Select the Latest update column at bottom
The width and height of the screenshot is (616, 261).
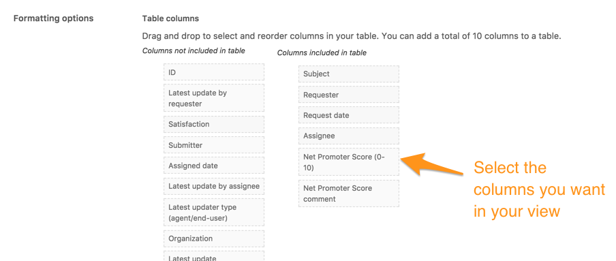214,256
